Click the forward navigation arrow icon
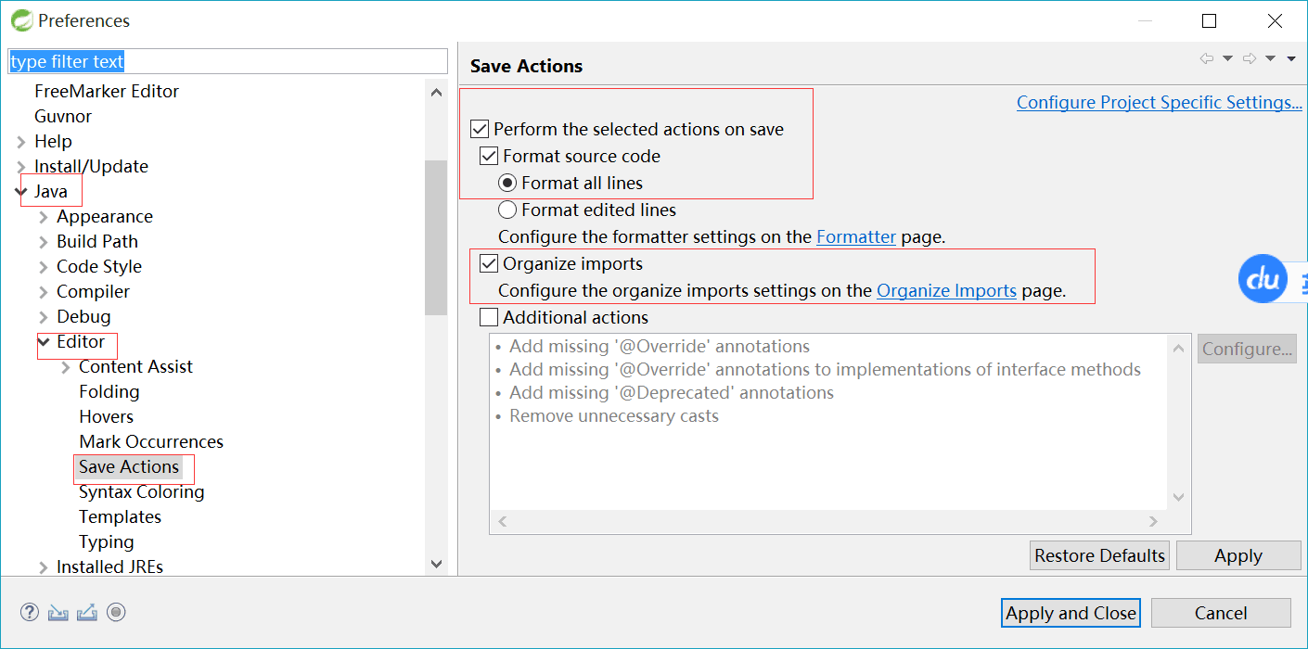This screenshot has width=1308, height=649. (1250, 58)
